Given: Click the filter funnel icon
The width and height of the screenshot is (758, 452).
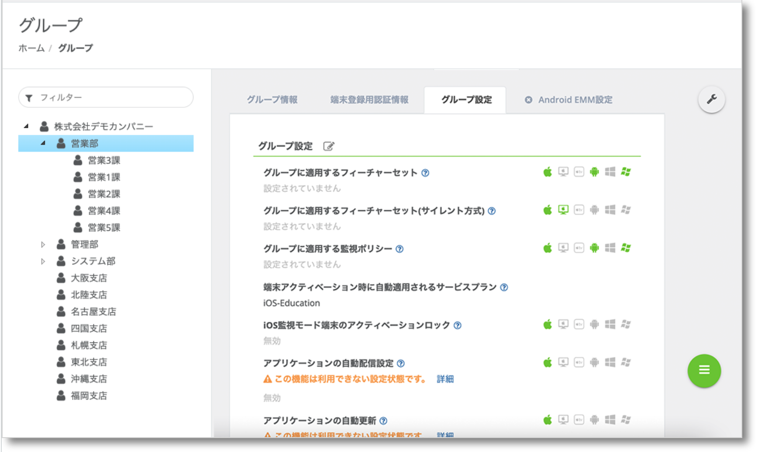Looking at the screenshot, I should coord(29,98).
